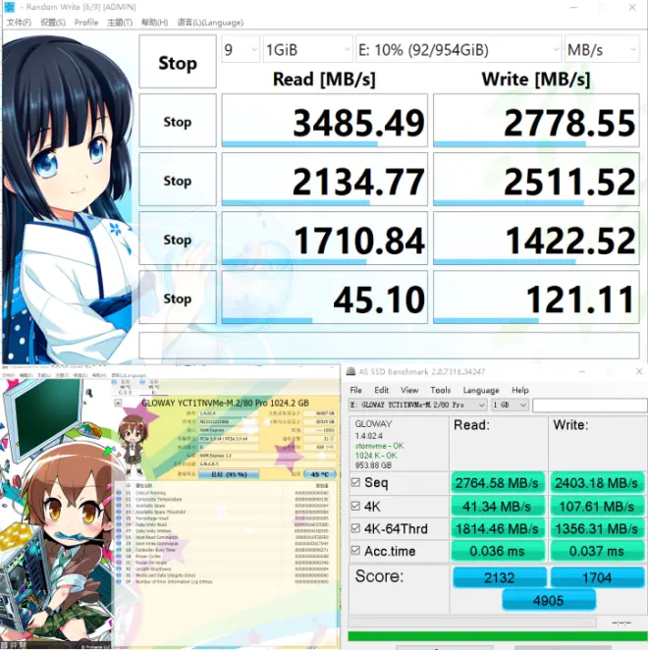Viewport: 648px width, 650px height.
Task: Open AS SSD Edit menu
Action: 381,390
